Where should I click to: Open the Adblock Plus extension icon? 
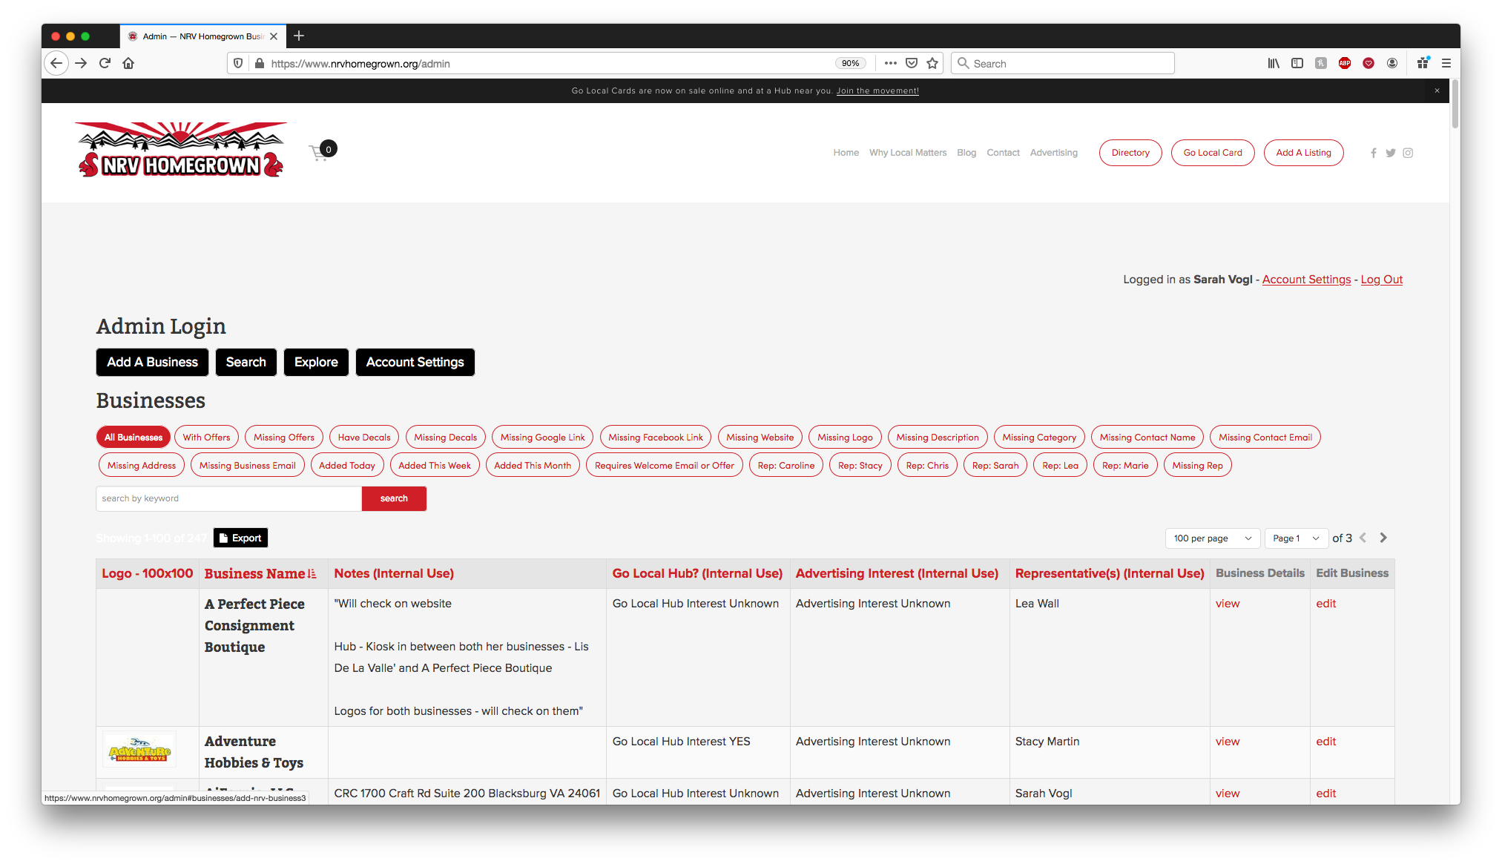(1345, 64)
